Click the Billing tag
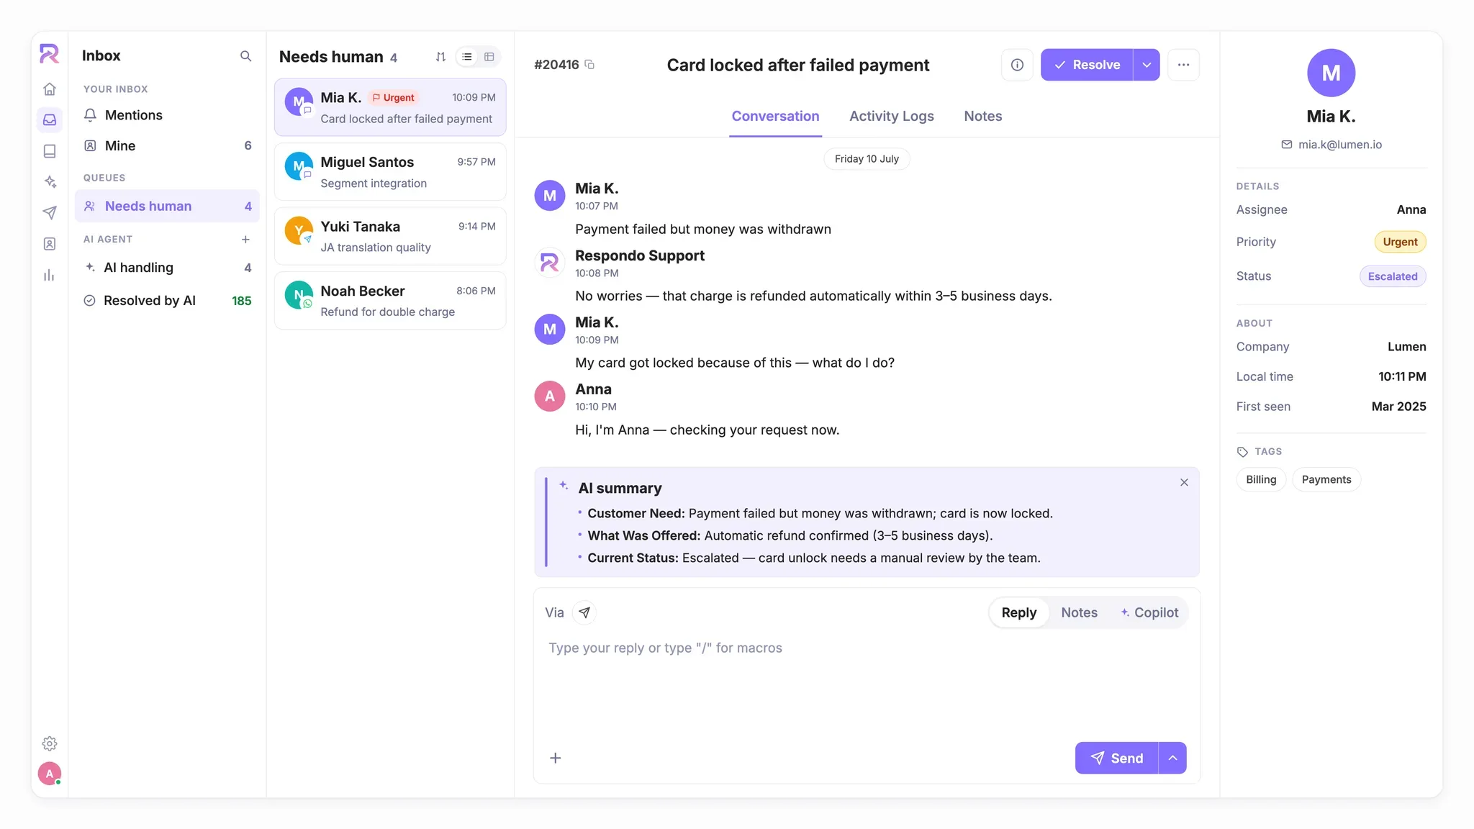1474x829 pixels. 1261,480
